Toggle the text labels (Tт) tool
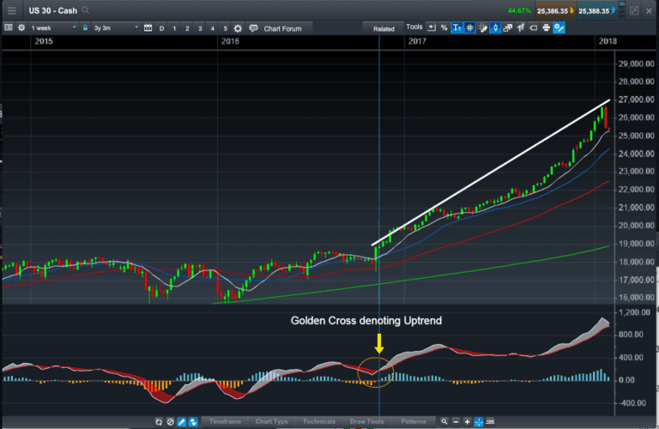The width and height of the screenshot is (659, 429). (x=457, y=28)
